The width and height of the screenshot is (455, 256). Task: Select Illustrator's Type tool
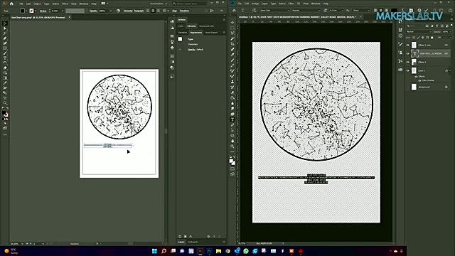coord(5,58)
